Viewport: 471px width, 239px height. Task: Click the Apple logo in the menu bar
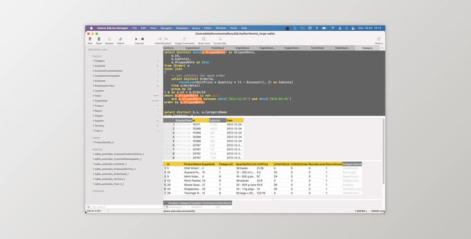pos(91,28)
